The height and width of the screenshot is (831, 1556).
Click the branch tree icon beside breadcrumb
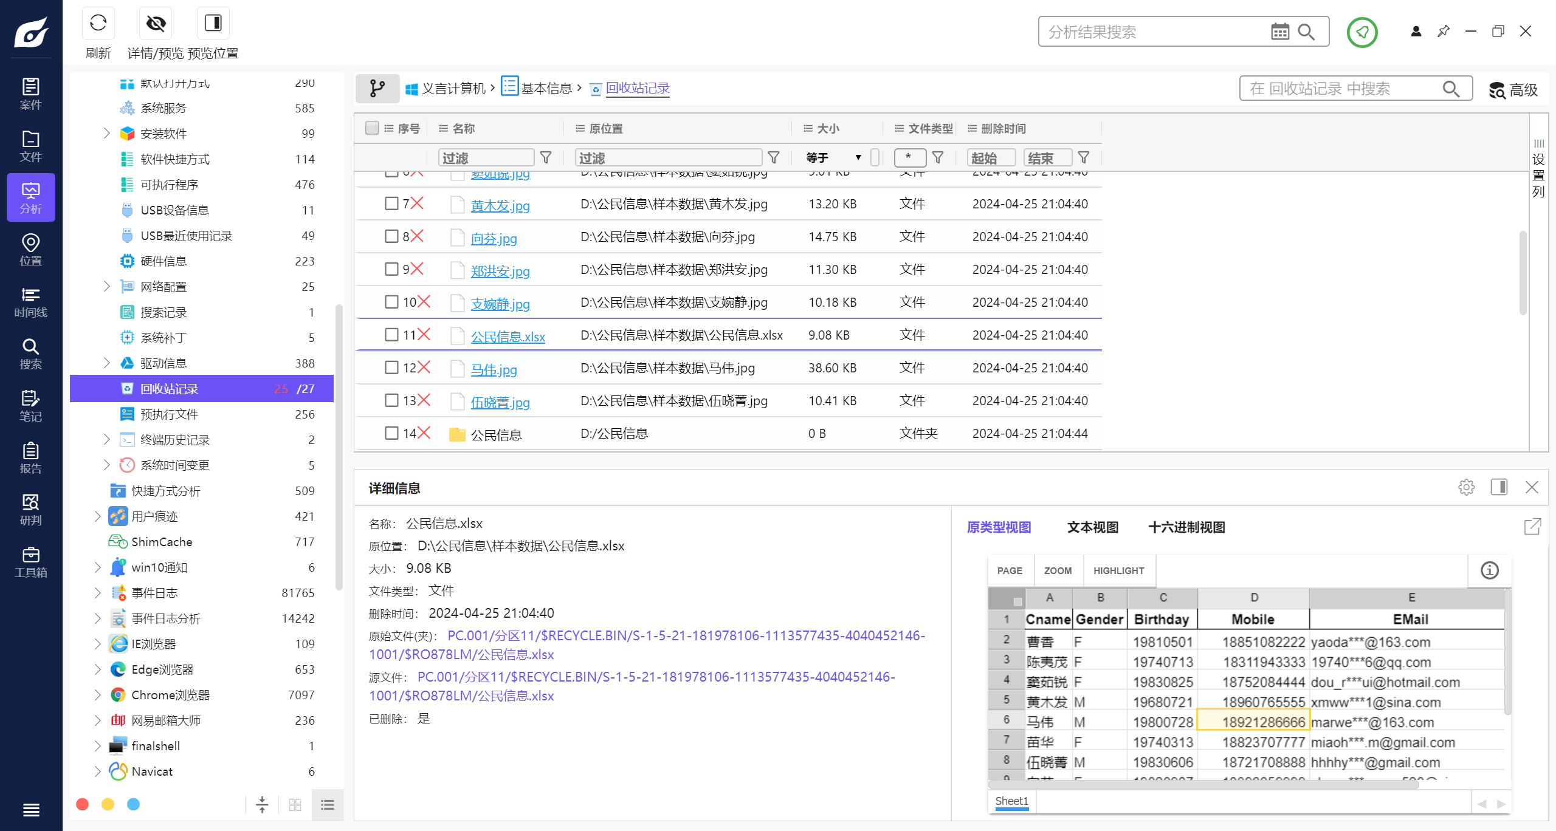tap(377, 89)
